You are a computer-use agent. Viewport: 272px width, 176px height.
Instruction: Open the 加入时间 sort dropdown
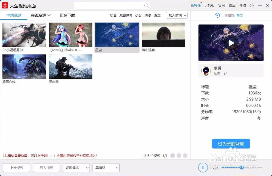(x=177, y=15)
